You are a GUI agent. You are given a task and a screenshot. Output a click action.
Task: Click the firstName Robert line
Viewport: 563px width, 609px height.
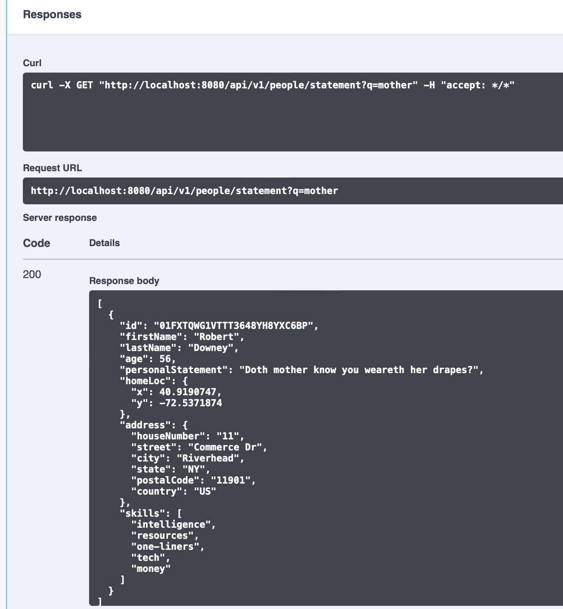(182, 337)
